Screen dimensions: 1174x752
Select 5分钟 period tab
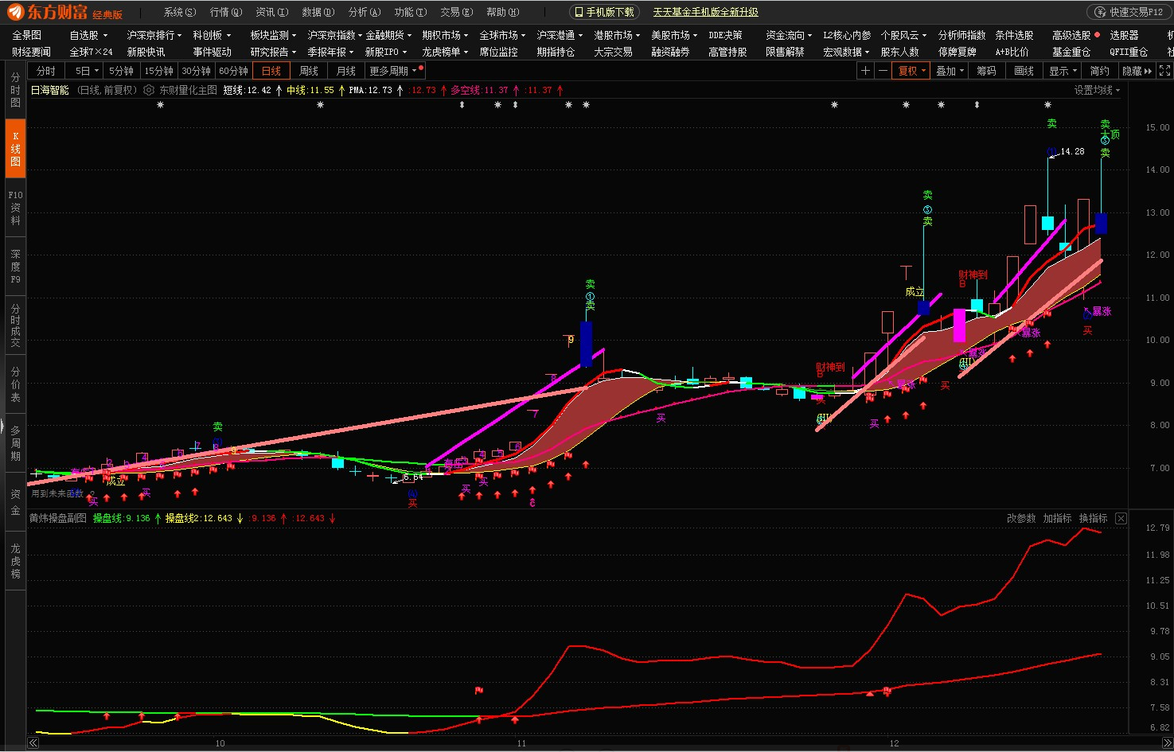[121, 71]
